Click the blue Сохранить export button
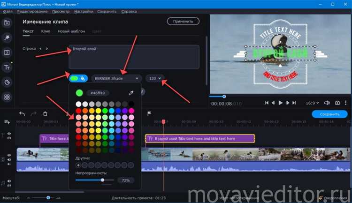Viewport: 352px width, 203px height. (329, 114)
